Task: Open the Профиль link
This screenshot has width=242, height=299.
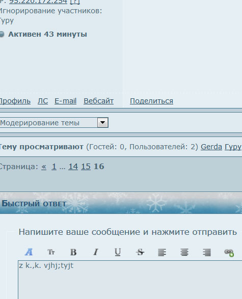Action: (x=15, y=101)
